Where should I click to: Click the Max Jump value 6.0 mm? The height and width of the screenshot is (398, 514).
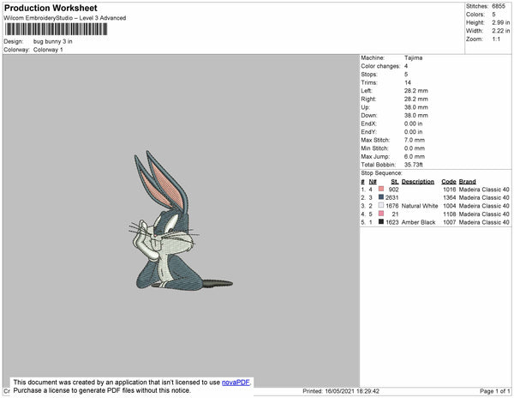415,156
